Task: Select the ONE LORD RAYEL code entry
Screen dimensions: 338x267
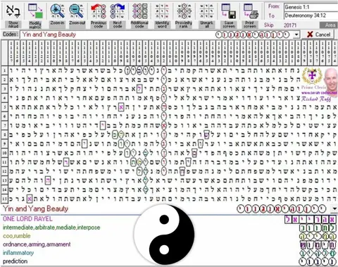Action: [27, 219]
